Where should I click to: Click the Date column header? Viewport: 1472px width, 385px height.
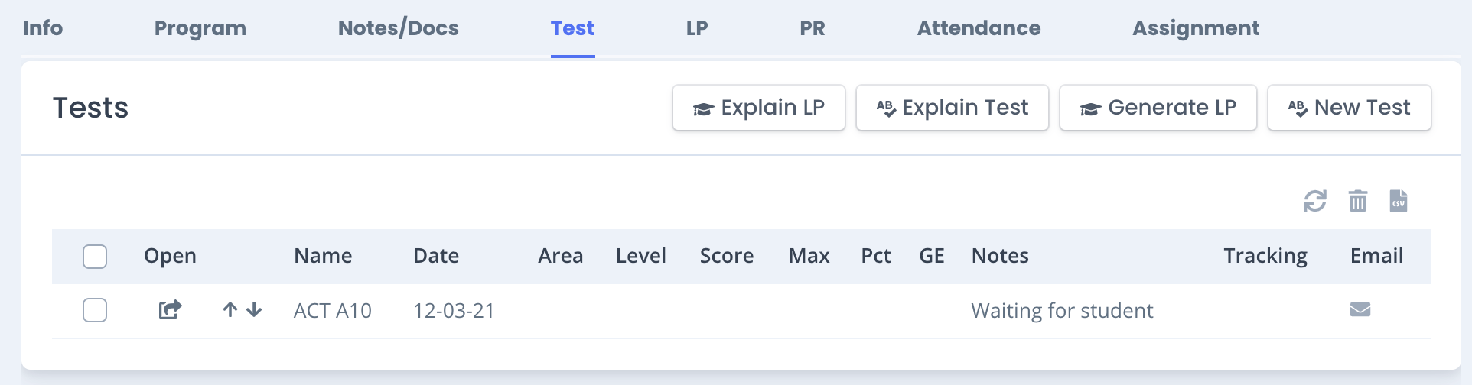pos(436,256)
